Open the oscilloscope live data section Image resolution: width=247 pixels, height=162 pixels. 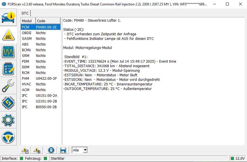click(8, 52)
